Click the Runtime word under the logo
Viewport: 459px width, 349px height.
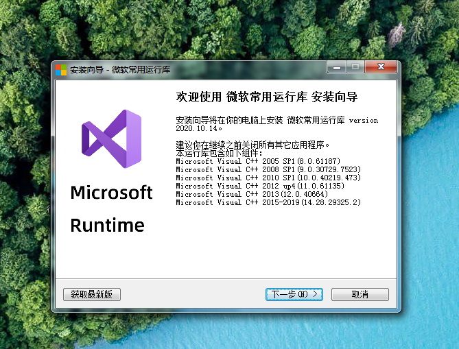108,226
